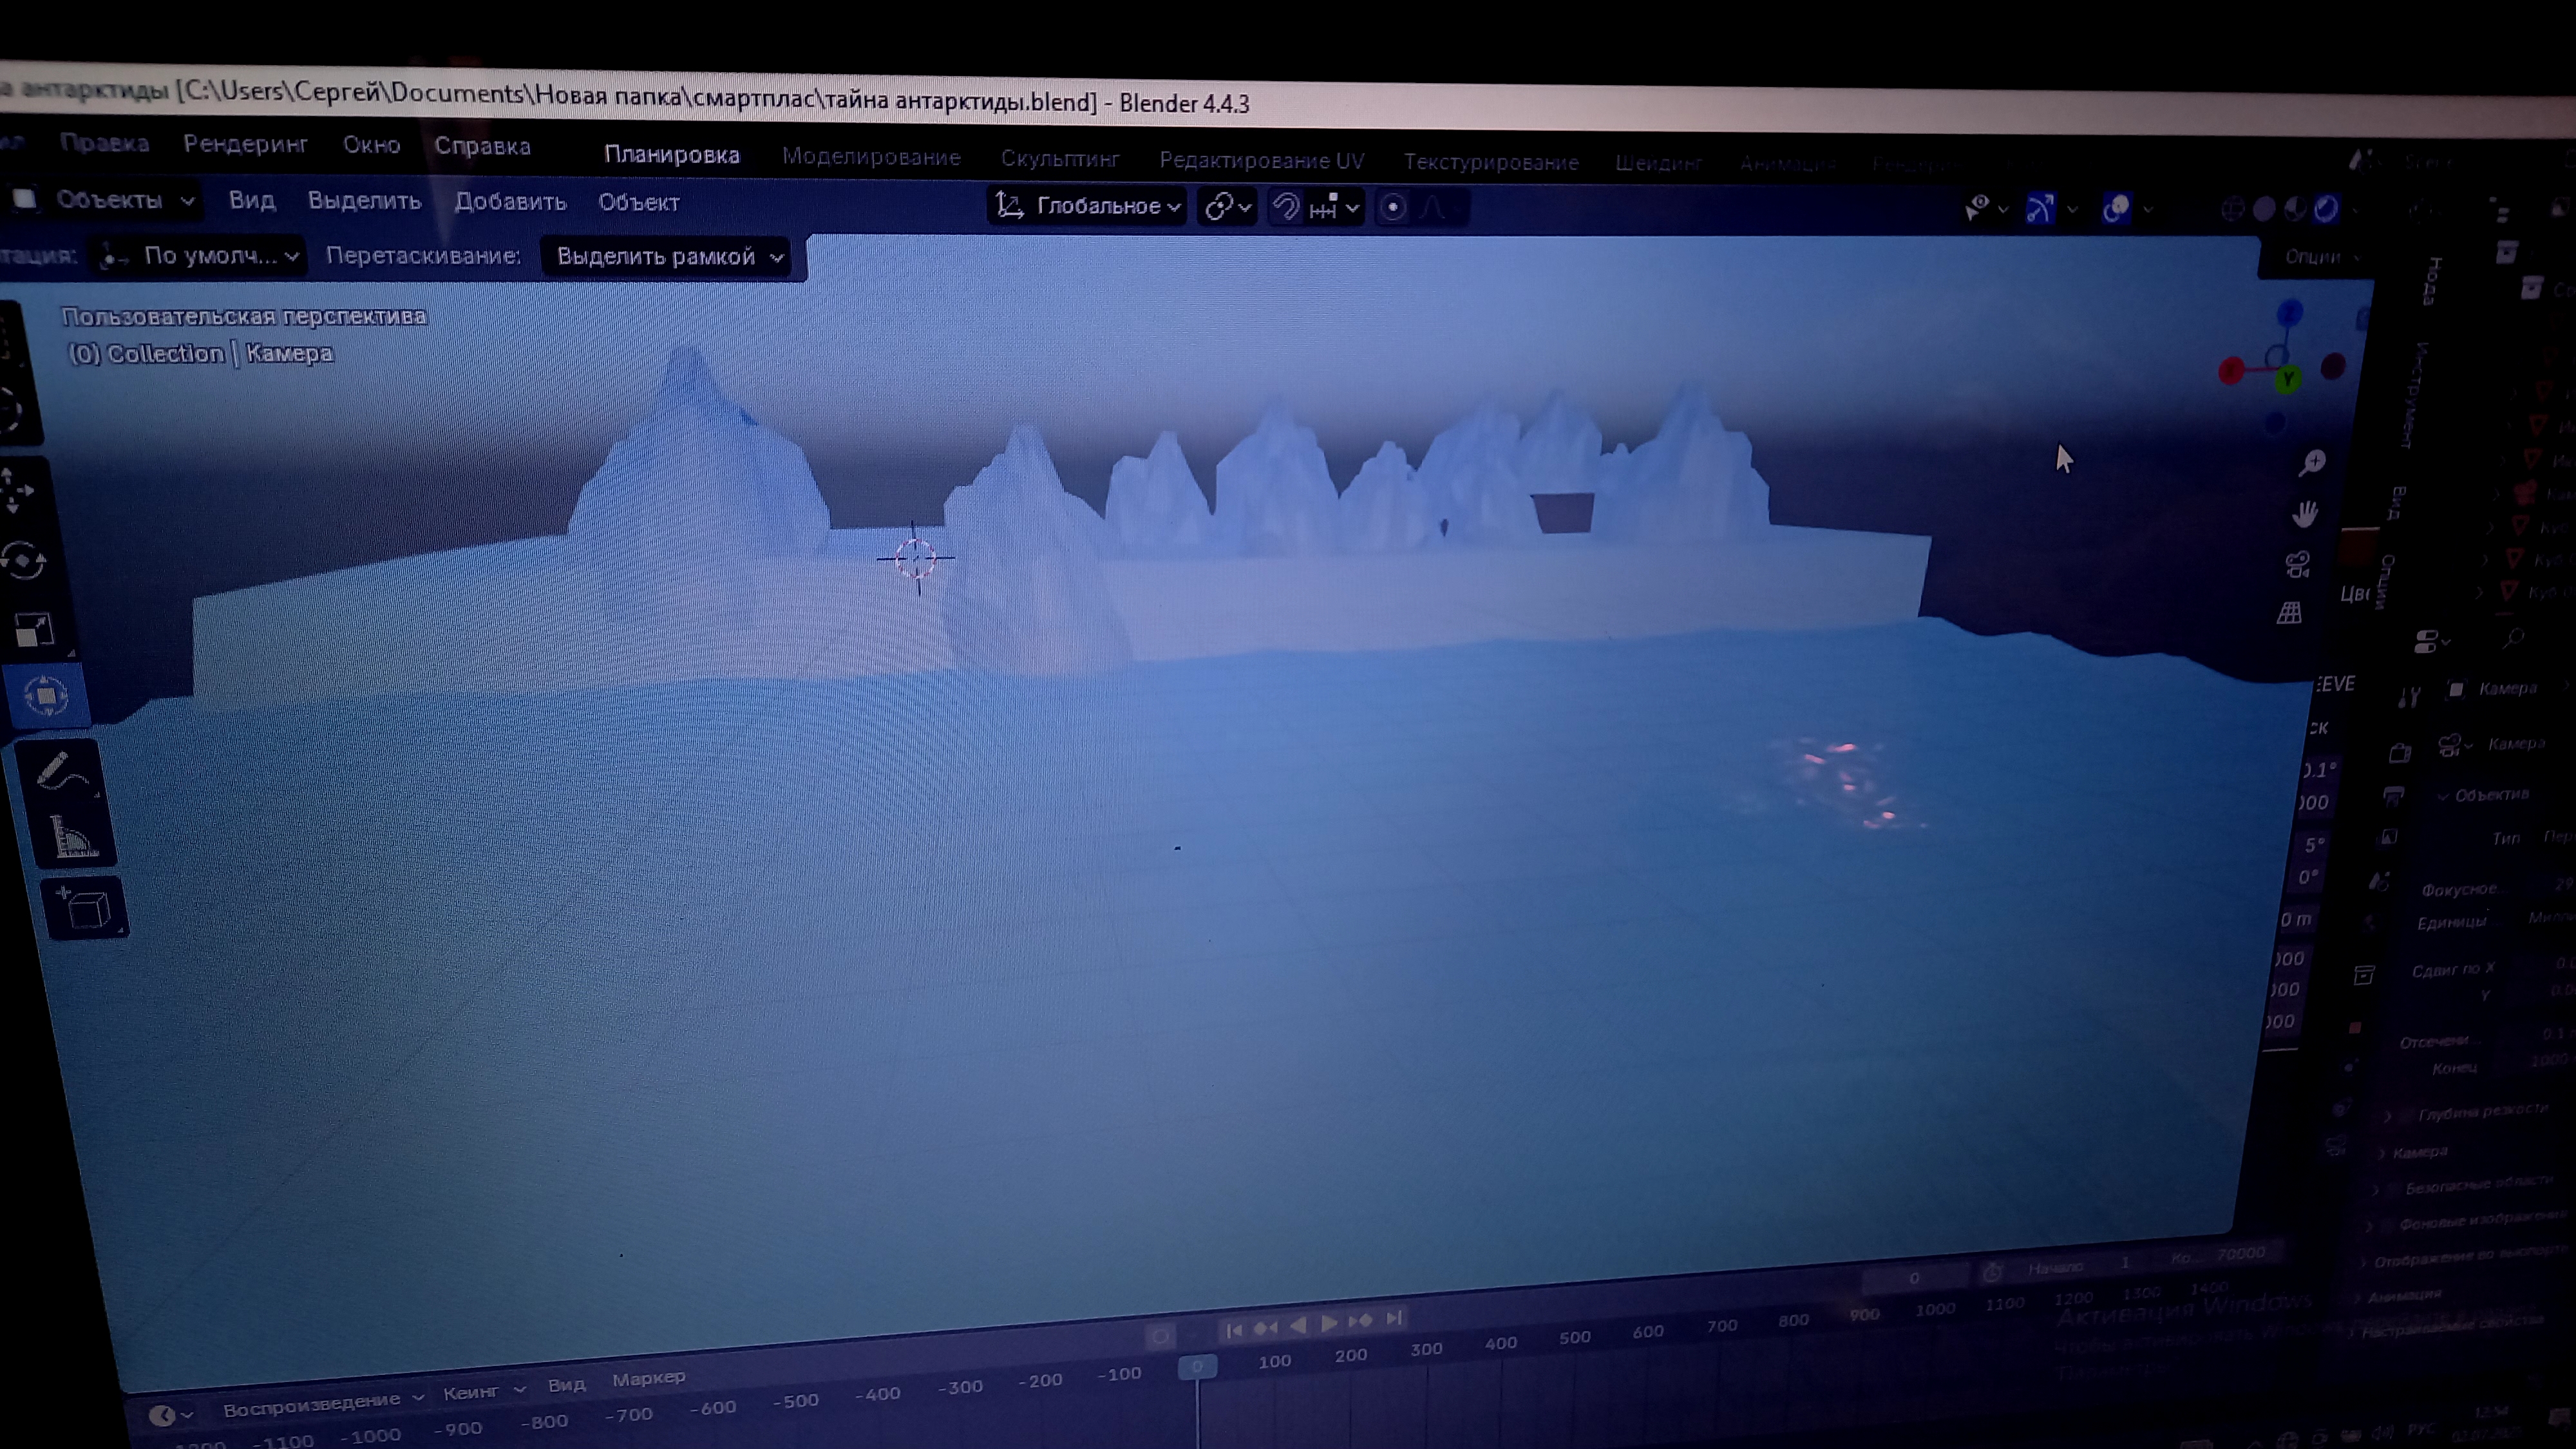Toggle the viewport gizmos button
2576x1449 pixels.
coord(2040,209)
